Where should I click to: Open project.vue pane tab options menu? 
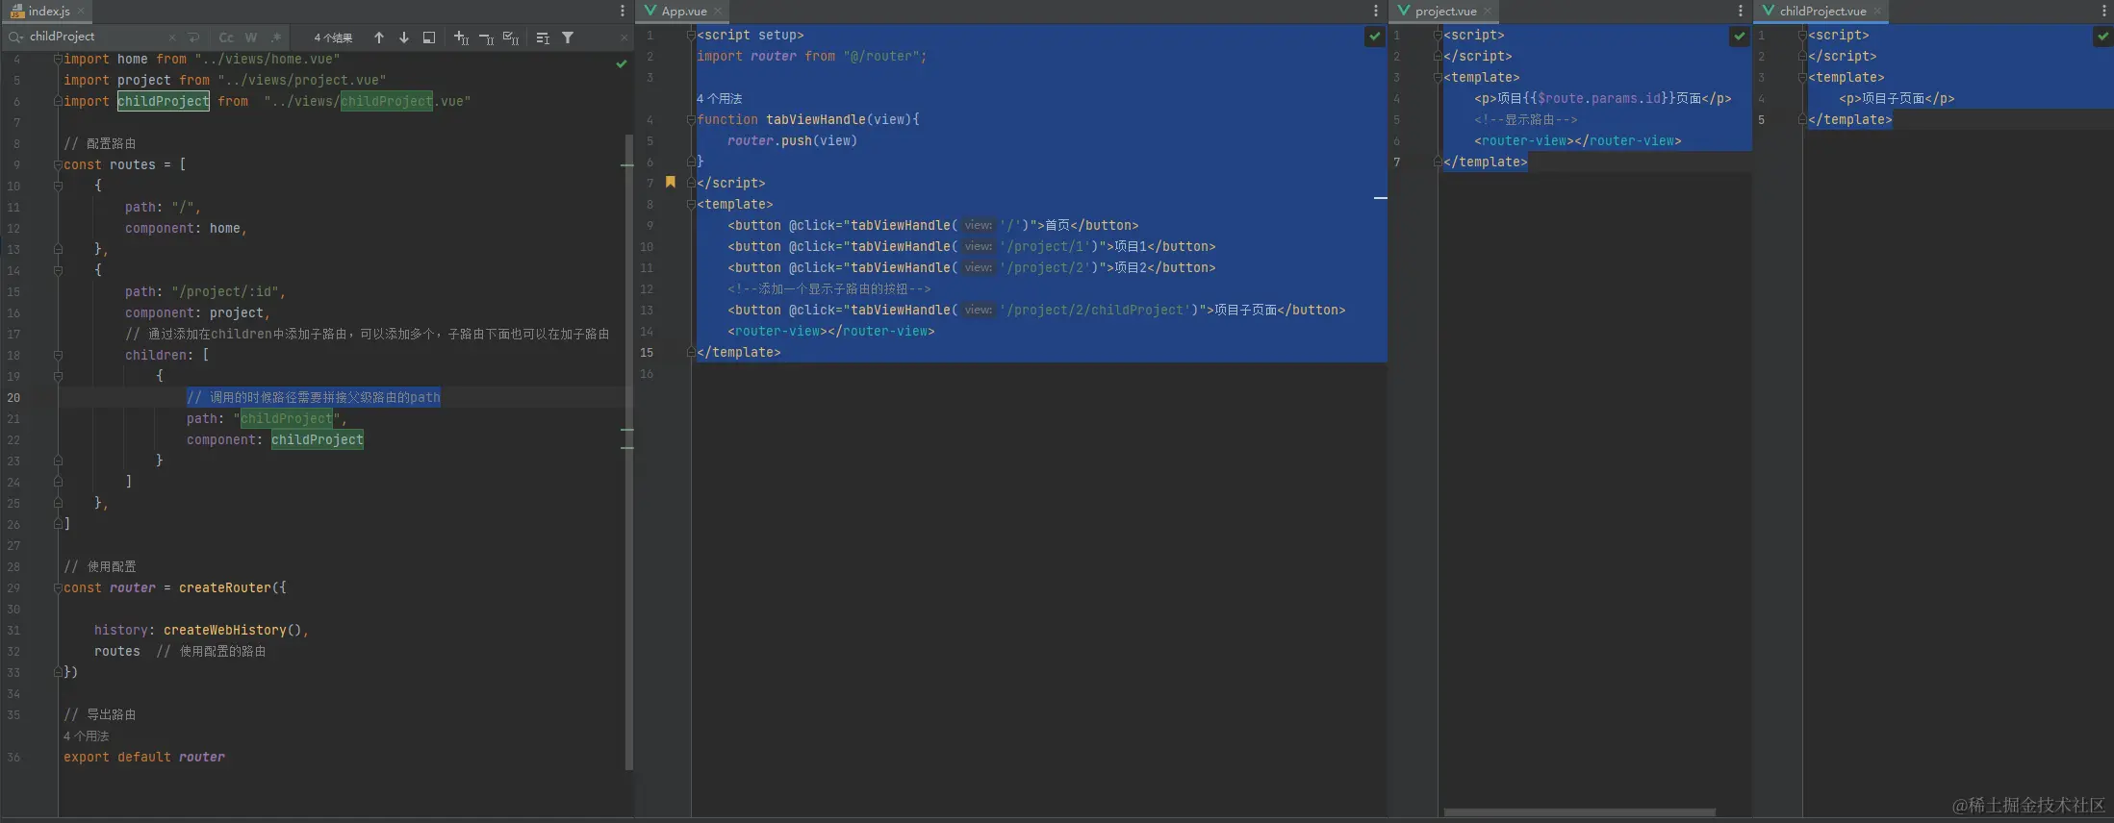[x=1740, y=11]
